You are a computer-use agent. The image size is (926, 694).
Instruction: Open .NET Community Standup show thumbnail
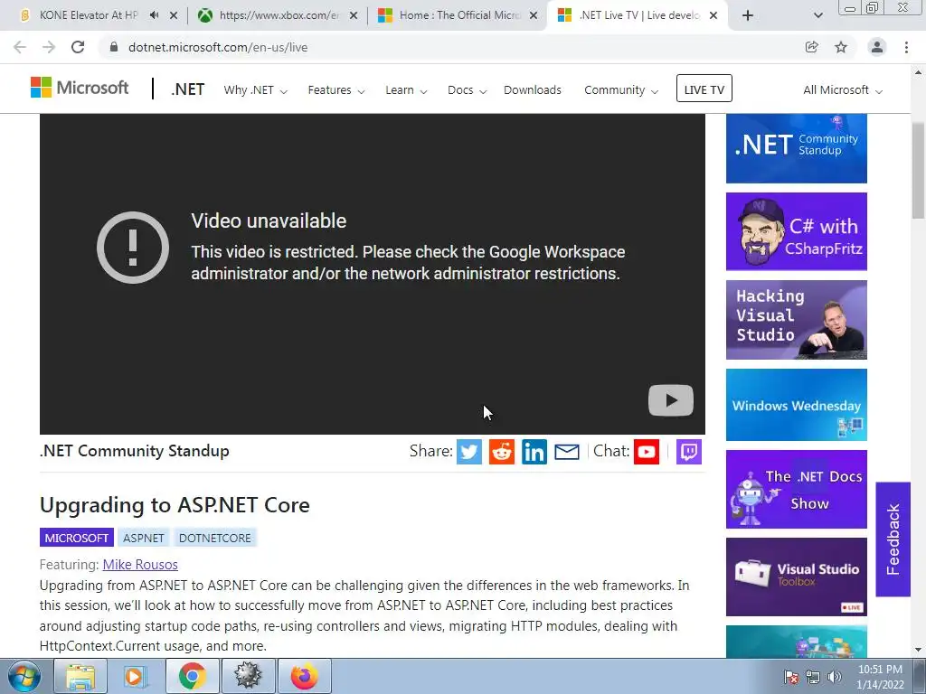[796, 148]
